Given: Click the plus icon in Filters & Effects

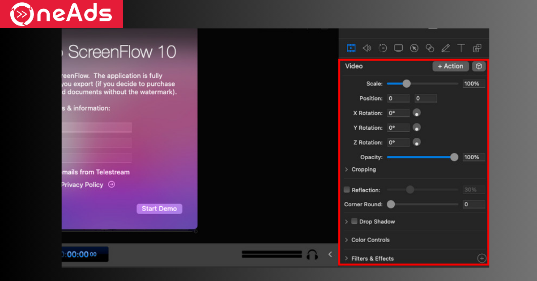Looking at the screenshot, I should [482, 258].
